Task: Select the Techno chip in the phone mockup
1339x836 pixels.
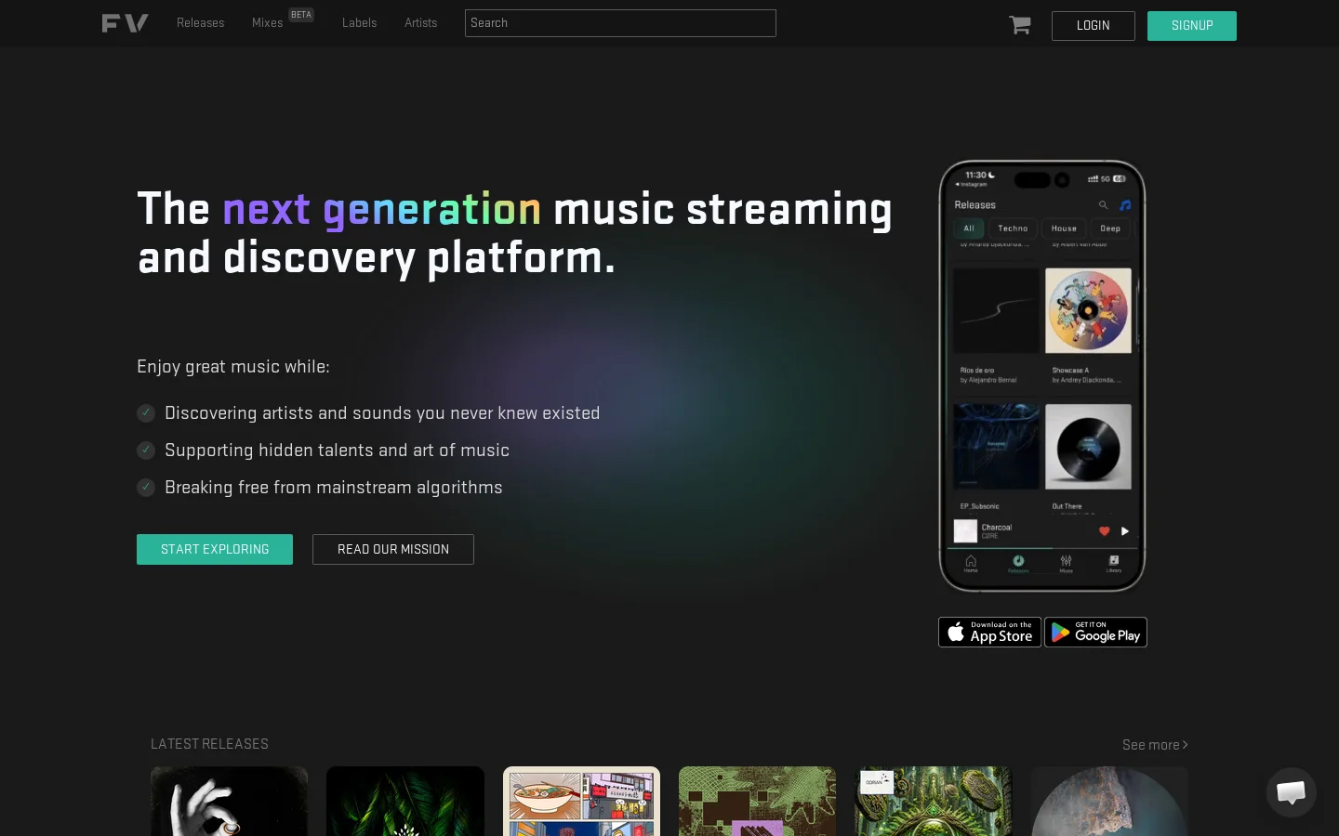Action: (x=1013, y=229)
